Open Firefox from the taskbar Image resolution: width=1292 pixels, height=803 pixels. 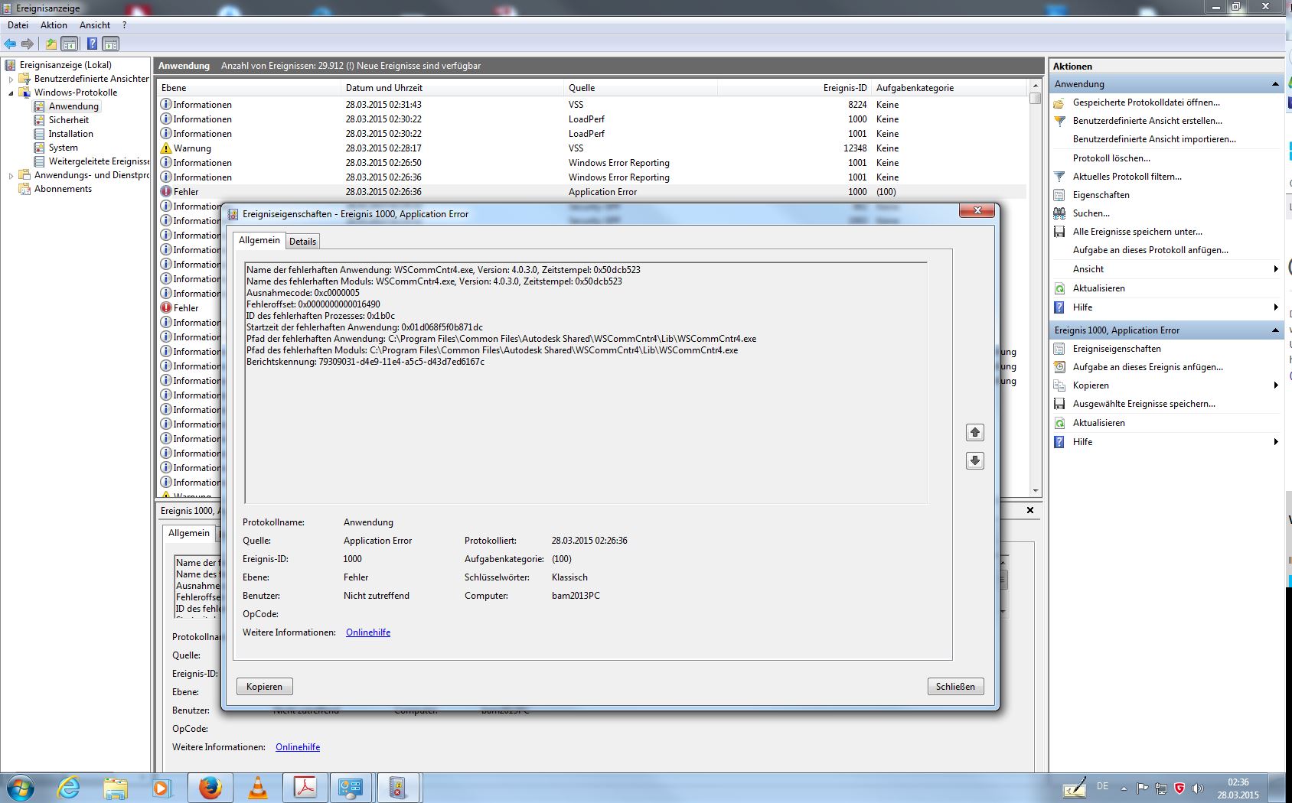[x=210, y=788]
